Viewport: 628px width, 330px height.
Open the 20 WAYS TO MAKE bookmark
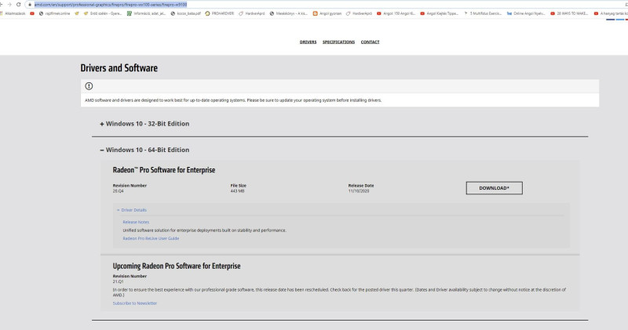pyautogui.click(x=569, y=13)
